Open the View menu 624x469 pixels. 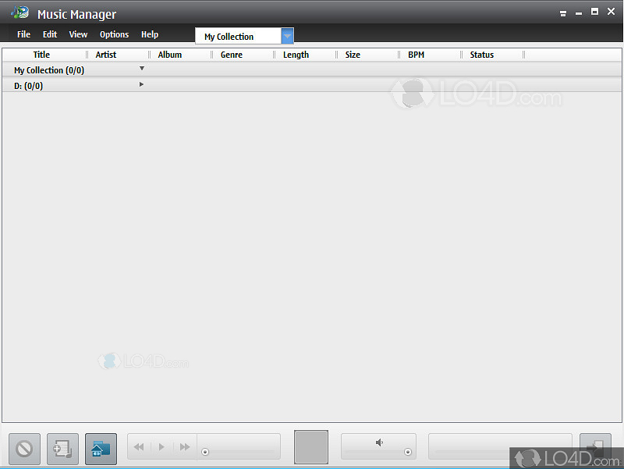click(78, 34)
